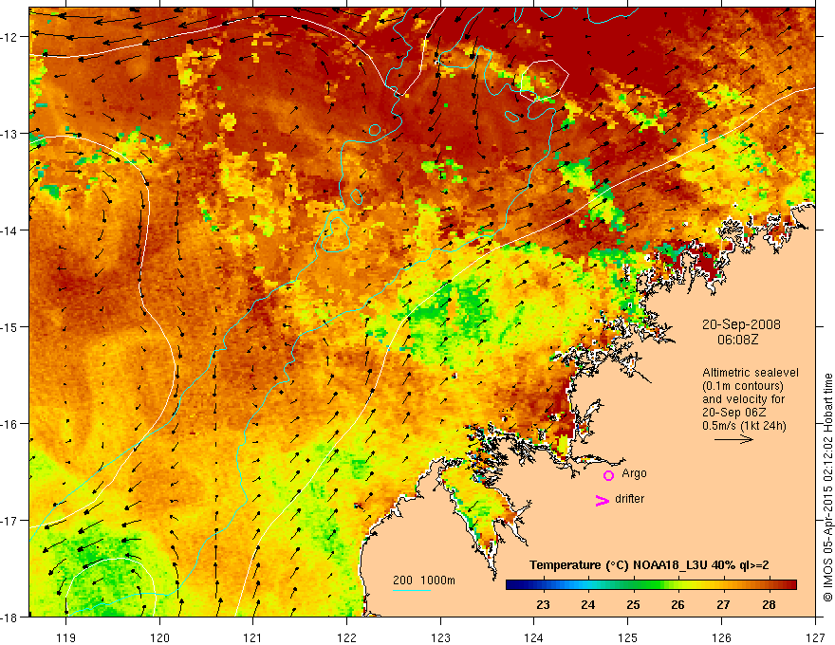
Task: Click longitude axis label 119
Action: [x=66, y=637]
